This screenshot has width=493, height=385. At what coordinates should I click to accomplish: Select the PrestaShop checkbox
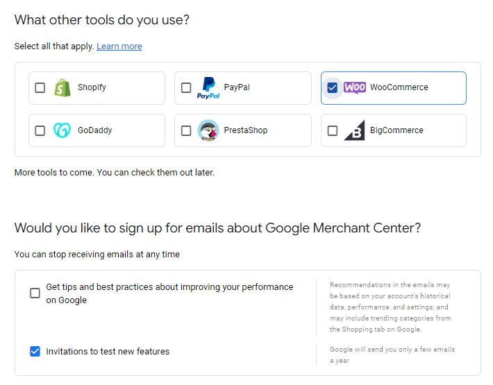186,130
